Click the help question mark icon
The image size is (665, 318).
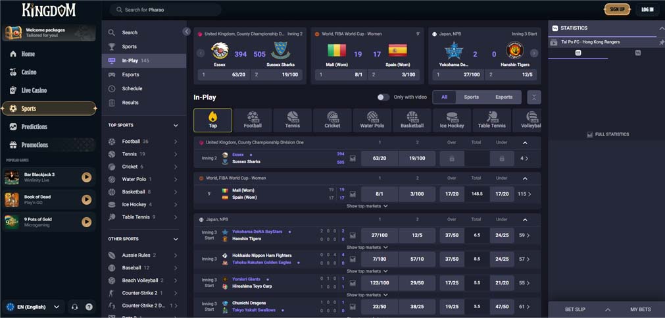point(89,307)
